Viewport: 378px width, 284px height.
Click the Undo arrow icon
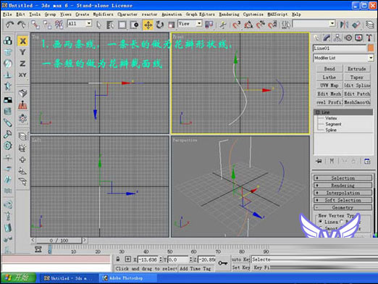pos(9,25)
